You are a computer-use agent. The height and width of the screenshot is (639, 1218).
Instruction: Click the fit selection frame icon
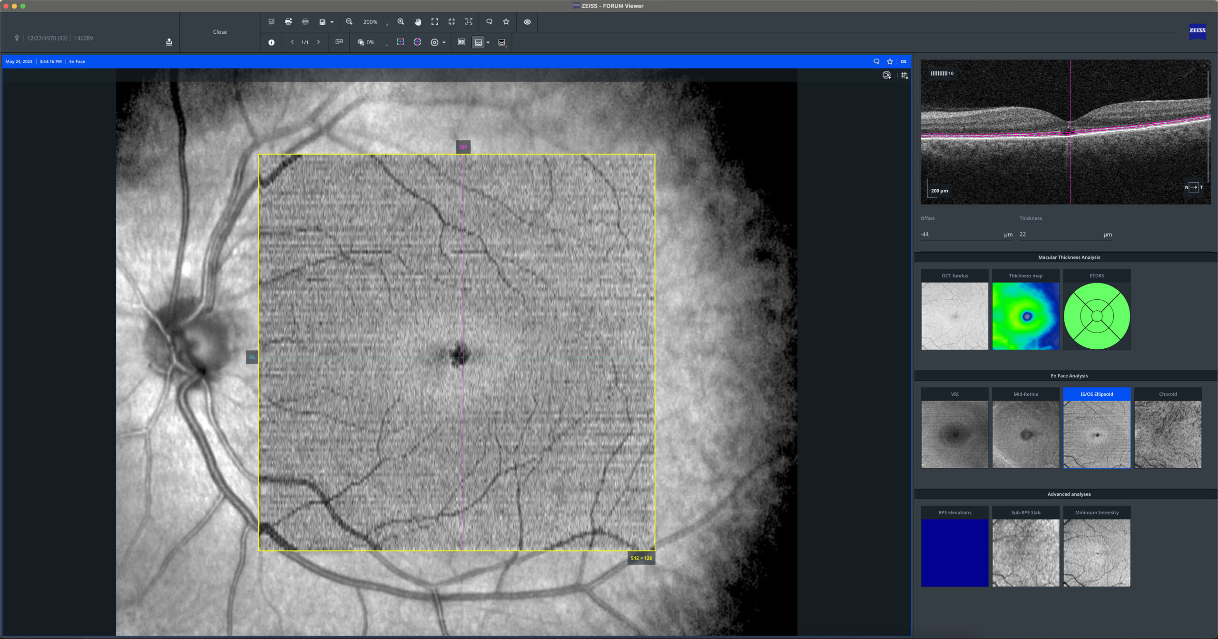pyautogui.click(x=469, y=22)
